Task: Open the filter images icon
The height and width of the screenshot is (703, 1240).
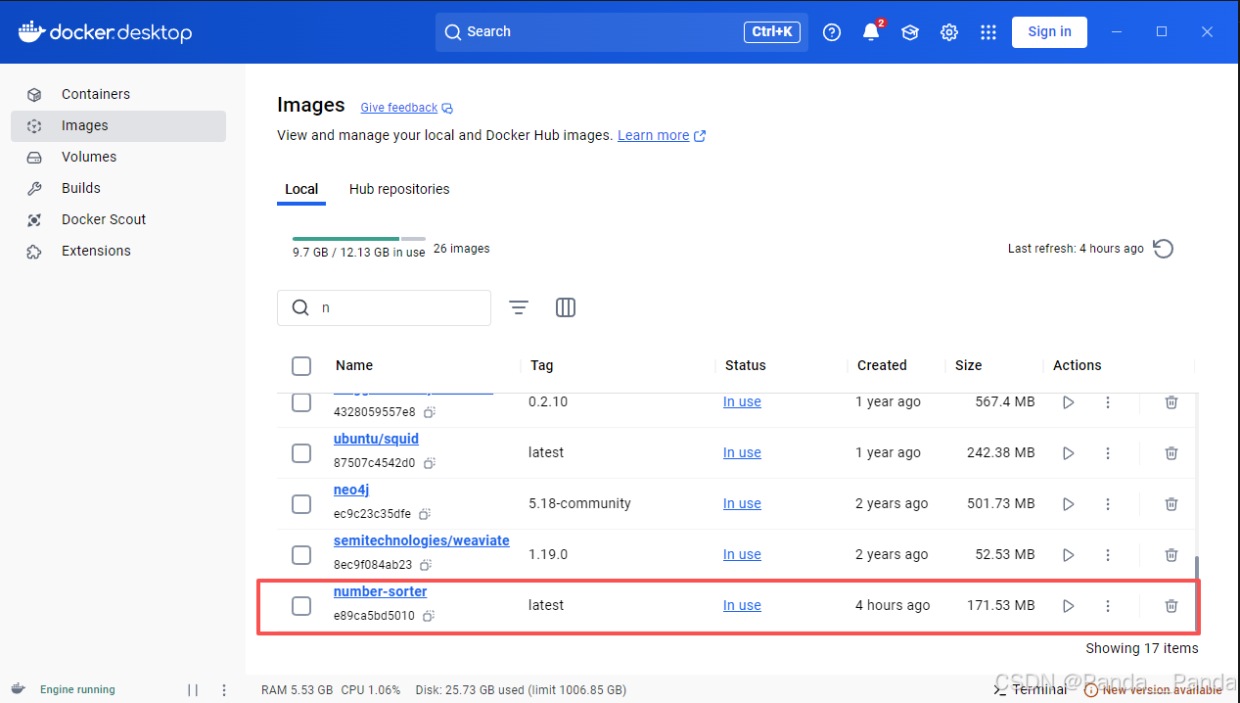Action: click(519, 307)
